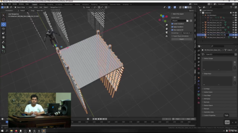Toggle Center transform checkbox
Viewport: 238px width, 133px height.
172,24
